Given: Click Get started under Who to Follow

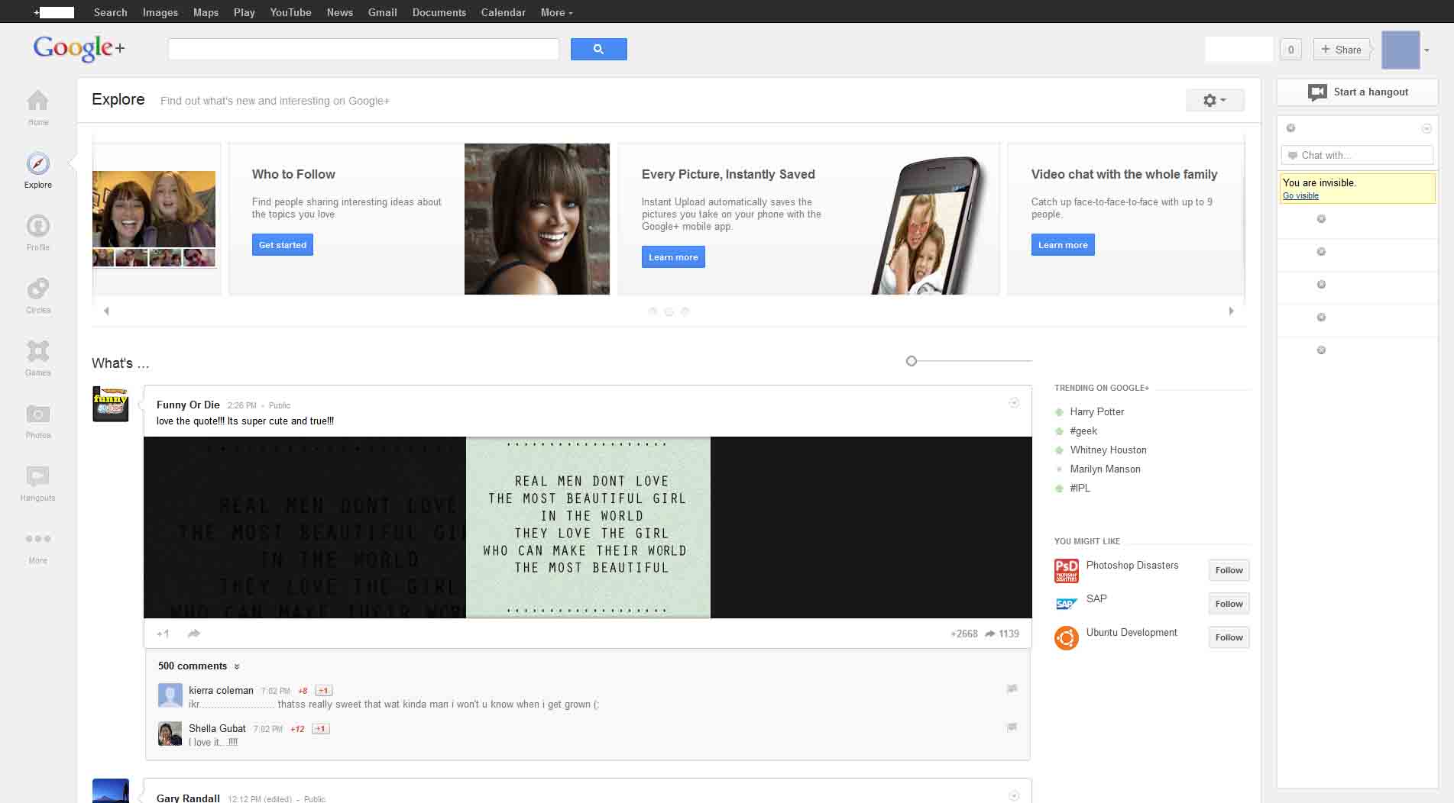Looking at the screenshot, I should tap(283, 245).
